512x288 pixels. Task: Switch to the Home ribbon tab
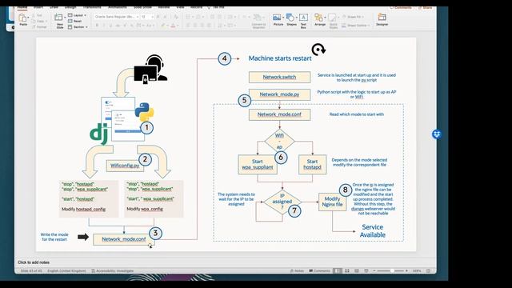coord(22,7)
